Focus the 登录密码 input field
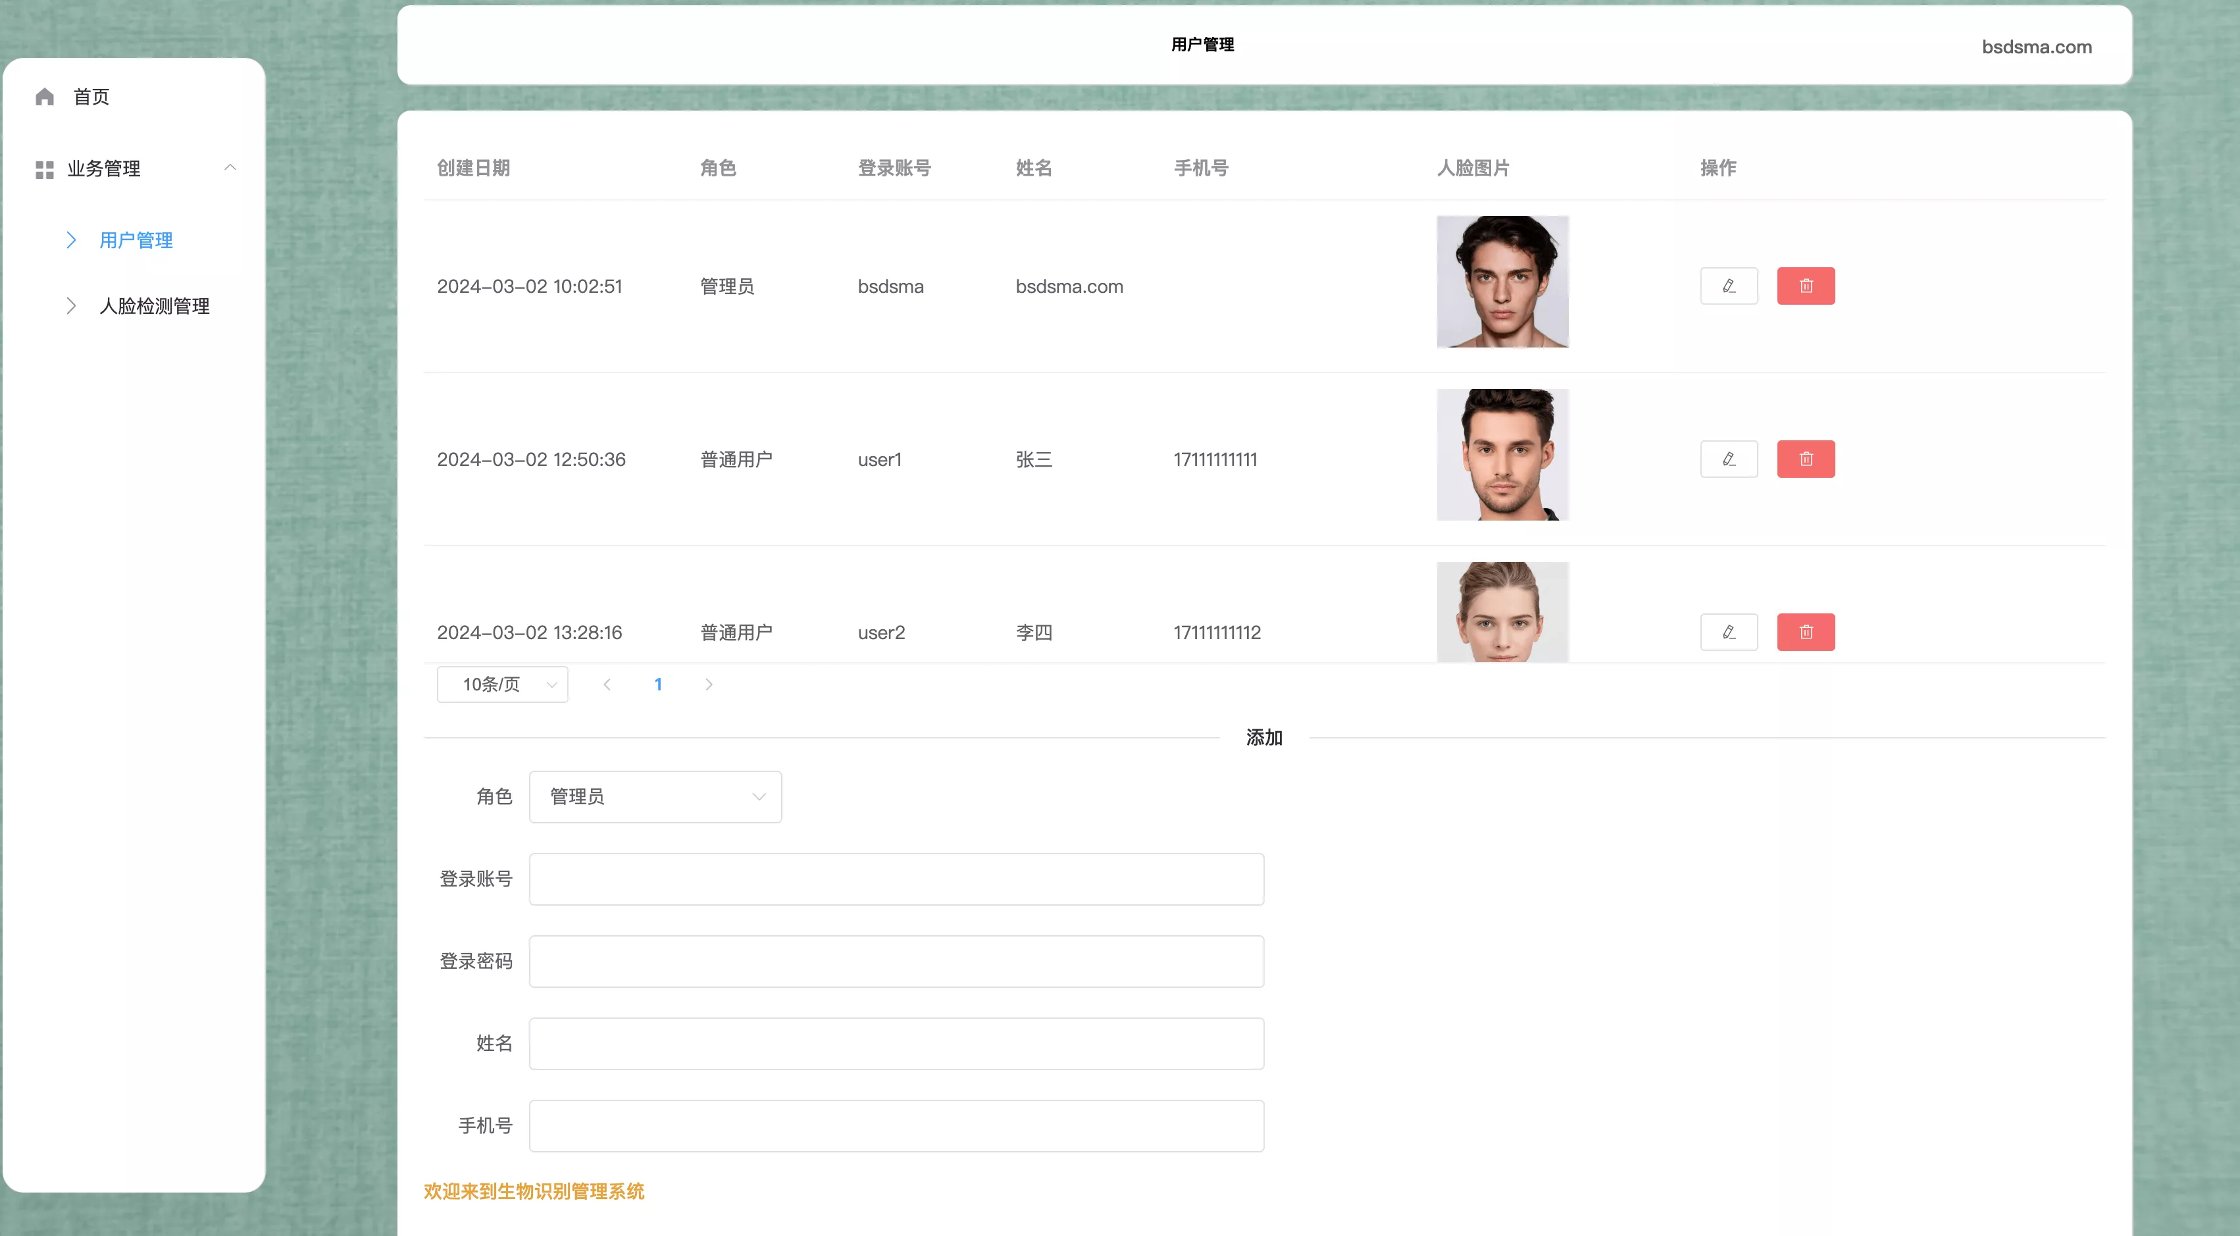This screenshot has height=1236, width=2240. (x=896, y=961)
